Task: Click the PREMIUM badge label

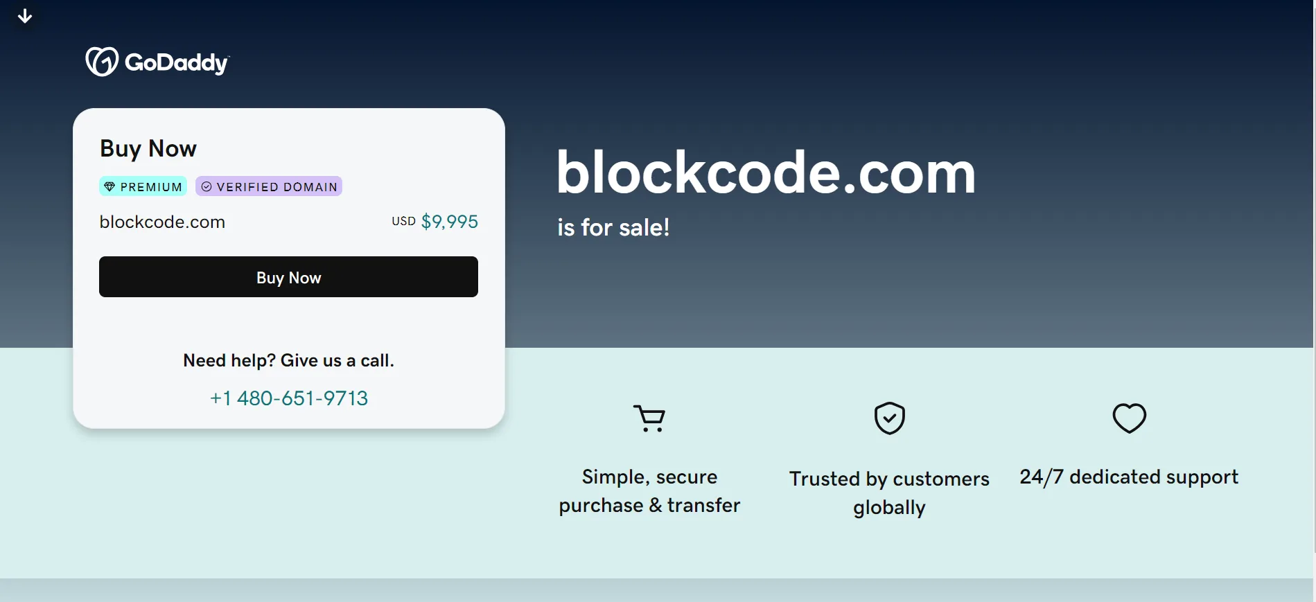Action: click(143, 186)
